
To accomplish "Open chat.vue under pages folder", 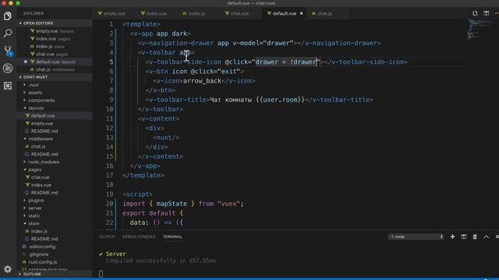I will click(x=55, y=177).
